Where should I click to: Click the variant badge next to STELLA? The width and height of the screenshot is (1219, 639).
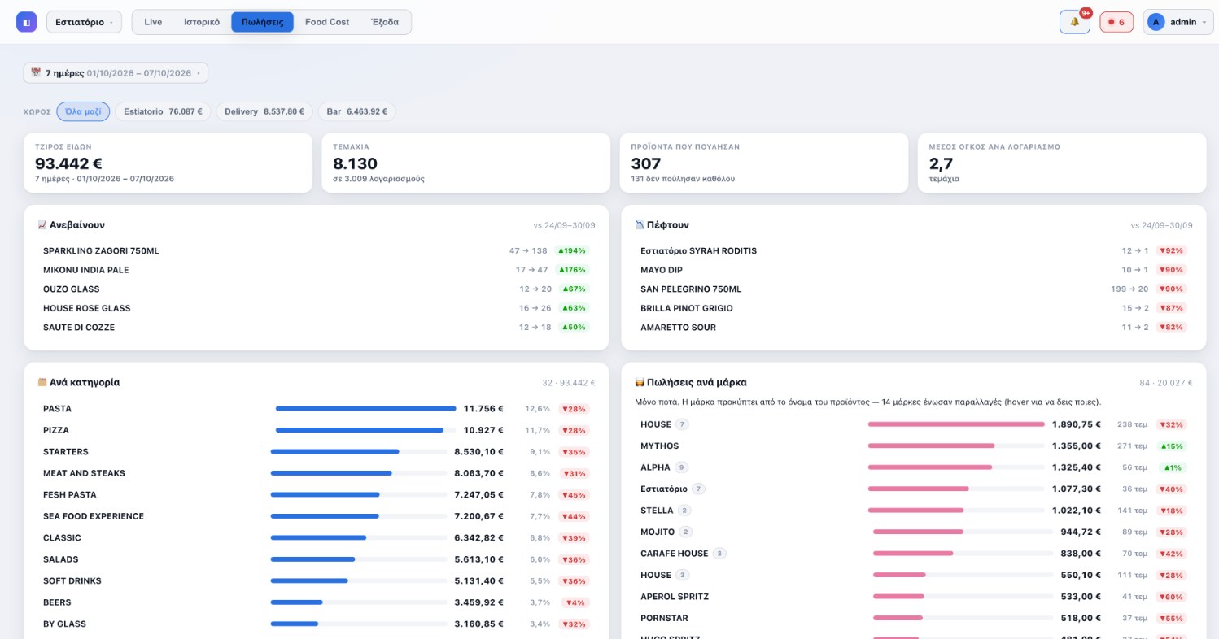pos(684,511)
